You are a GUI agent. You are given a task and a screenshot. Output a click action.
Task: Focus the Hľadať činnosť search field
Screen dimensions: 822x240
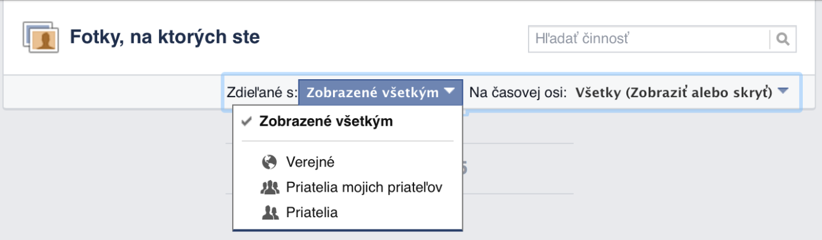click(x=649, y=39)
